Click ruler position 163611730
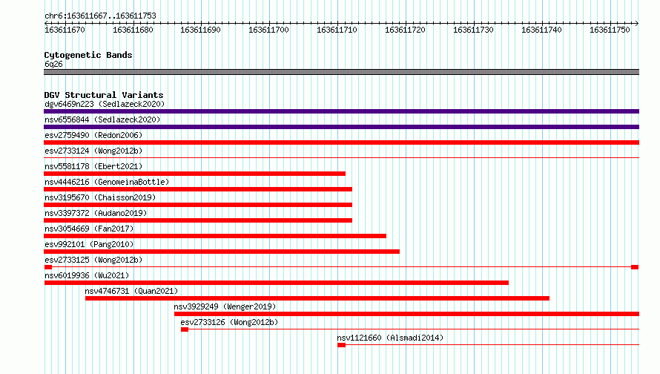 (474, 30)
